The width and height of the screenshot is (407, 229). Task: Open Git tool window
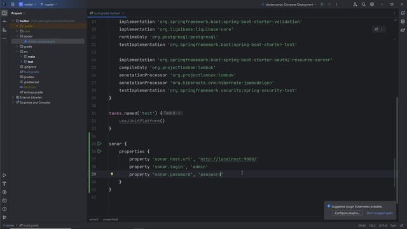(x=4, y=218)
